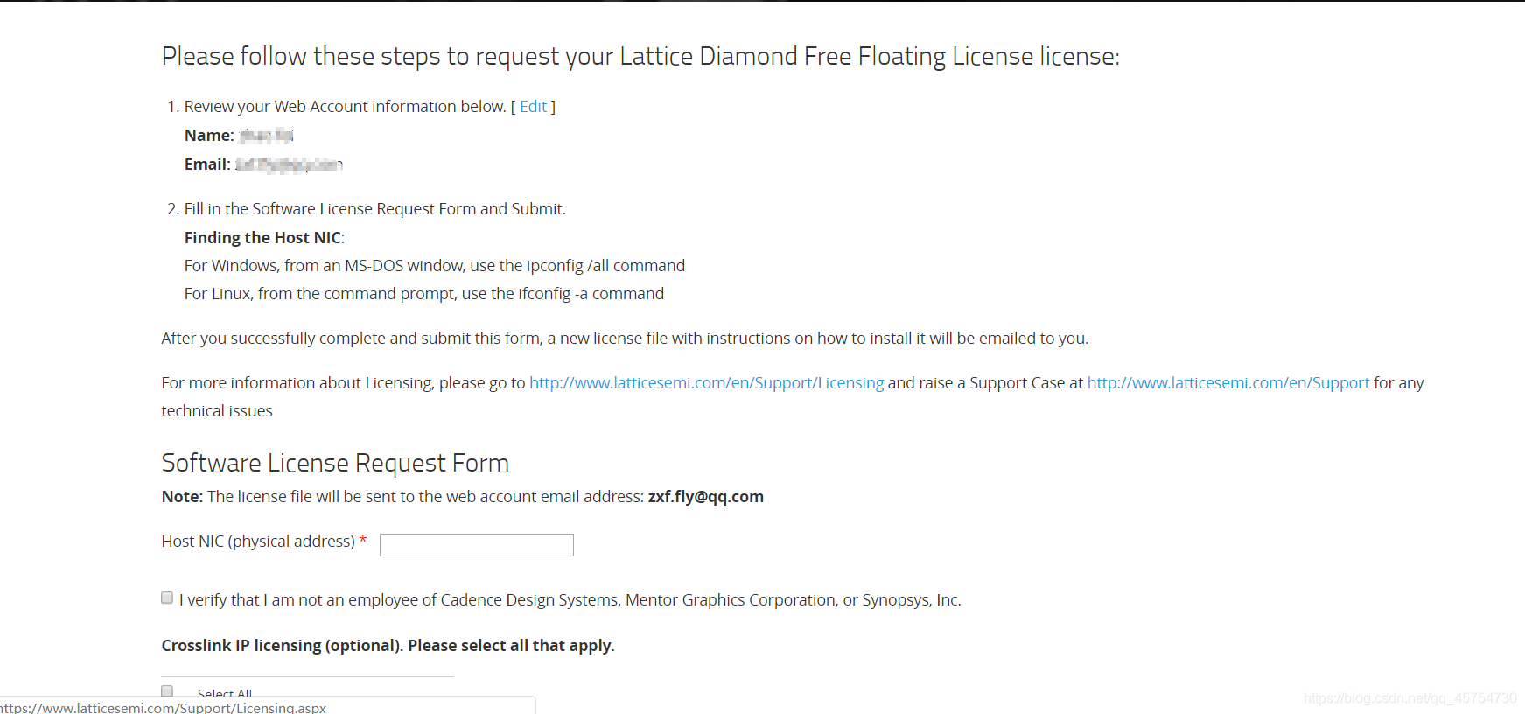The image size is (1525, 714).
Task: Click the Edit link for Web Account information
Action: coord(533,107)
